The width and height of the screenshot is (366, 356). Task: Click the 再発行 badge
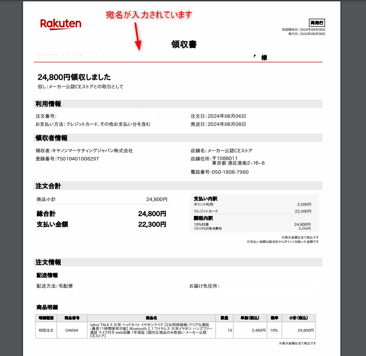click(x=317, y=23)
